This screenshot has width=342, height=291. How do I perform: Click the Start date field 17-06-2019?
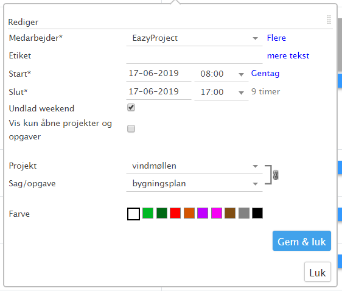[159, 74]
